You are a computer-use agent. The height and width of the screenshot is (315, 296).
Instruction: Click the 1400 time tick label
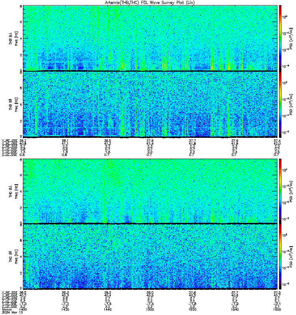click(x=23, y=309)
